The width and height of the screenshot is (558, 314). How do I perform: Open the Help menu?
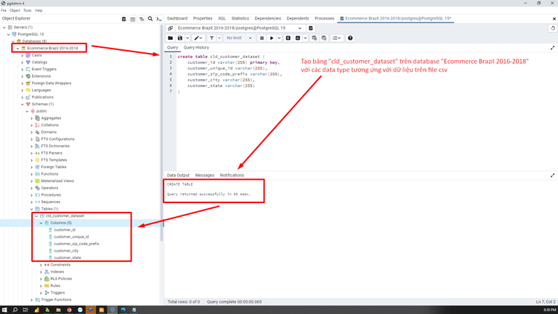point(39,11)
